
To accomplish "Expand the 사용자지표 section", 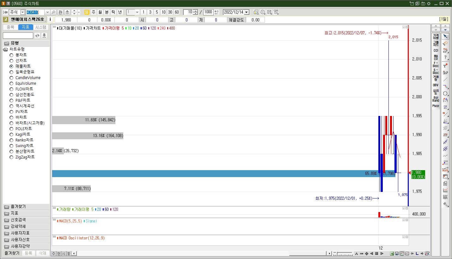I will pos(26,233).
